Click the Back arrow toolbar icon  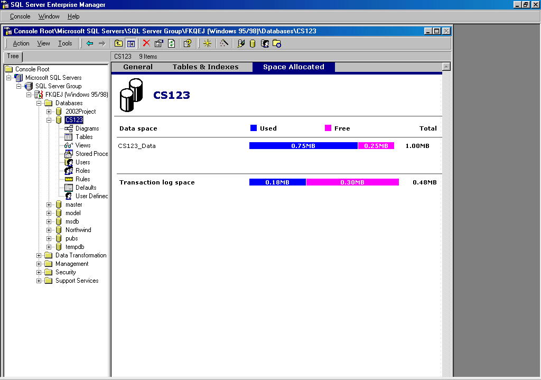pos(90,43)
